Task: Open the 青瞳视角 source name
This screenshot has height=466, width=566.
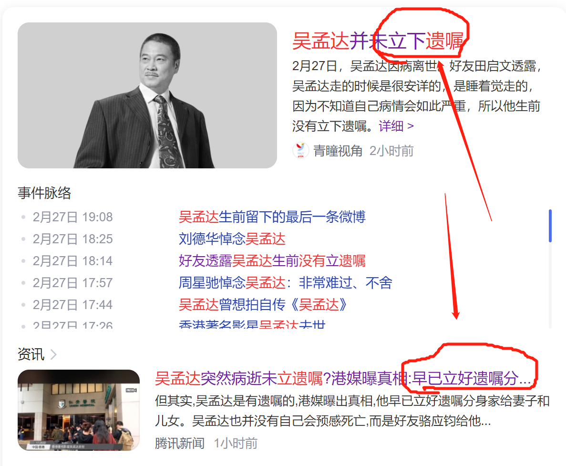Action: pos(338,151)
